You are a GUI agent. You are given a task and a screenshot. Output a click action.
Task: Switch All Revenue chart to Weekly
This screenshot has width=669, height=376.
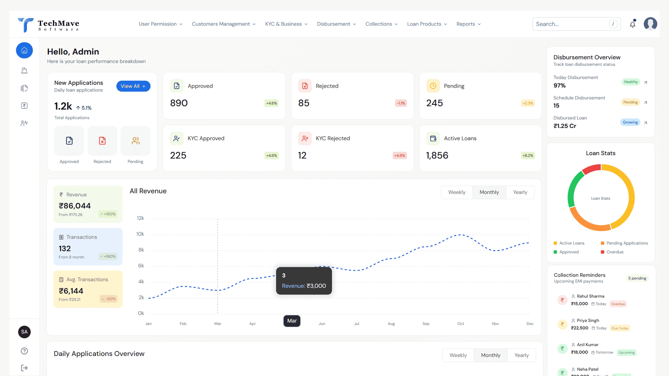point(457,192)
